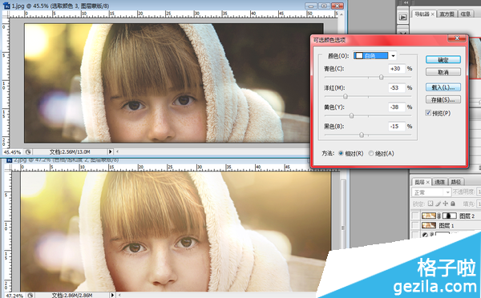Select the 图层 1 layer thumbnail
The height and width of the screenshot is (298, 481).
(429, 226)
